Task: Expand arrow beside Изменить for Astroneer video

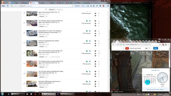Action: click(x=46, y=67)
